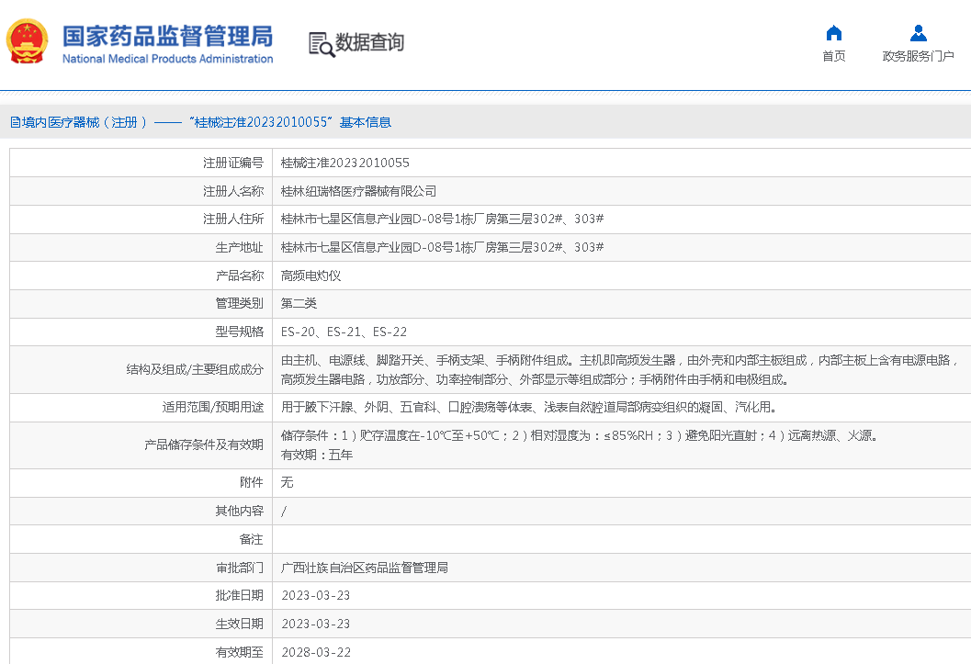This screenshot has width=971, height=664.
Task: Click the 数据查询 magnifier document icon
Action: click(320, 43)
